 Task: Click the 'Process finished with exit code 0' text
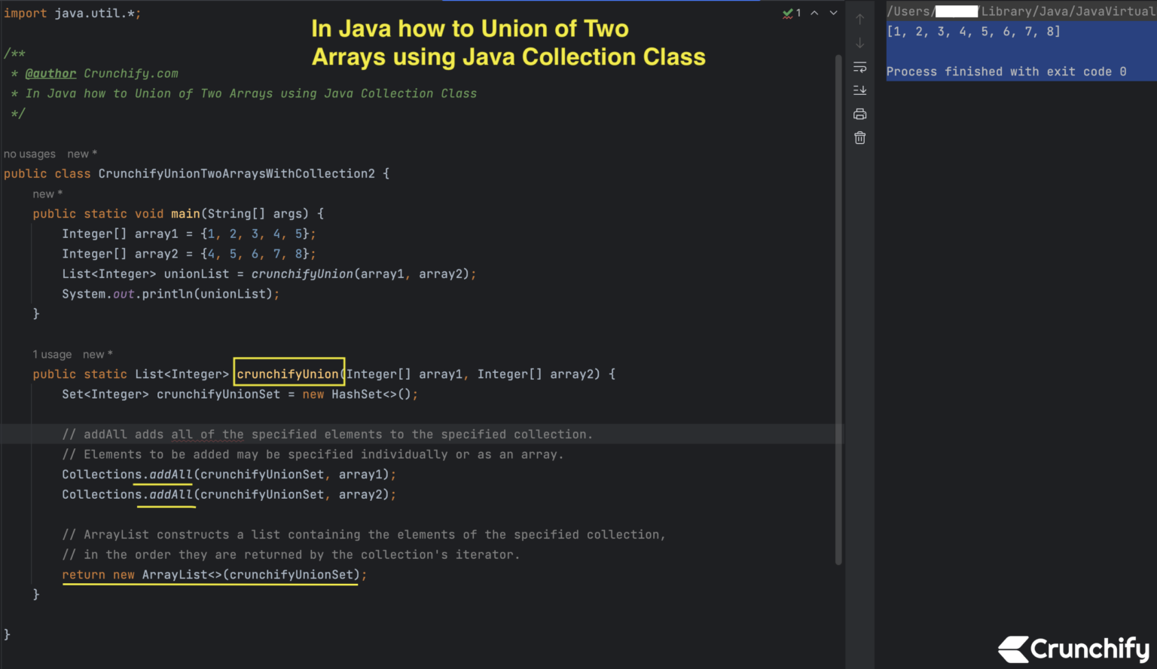coord(1006,71)
